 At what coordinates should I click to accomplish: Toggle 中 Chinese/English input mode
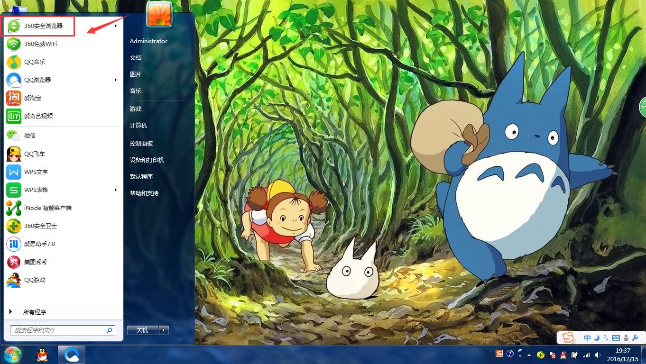click(587, 338)
